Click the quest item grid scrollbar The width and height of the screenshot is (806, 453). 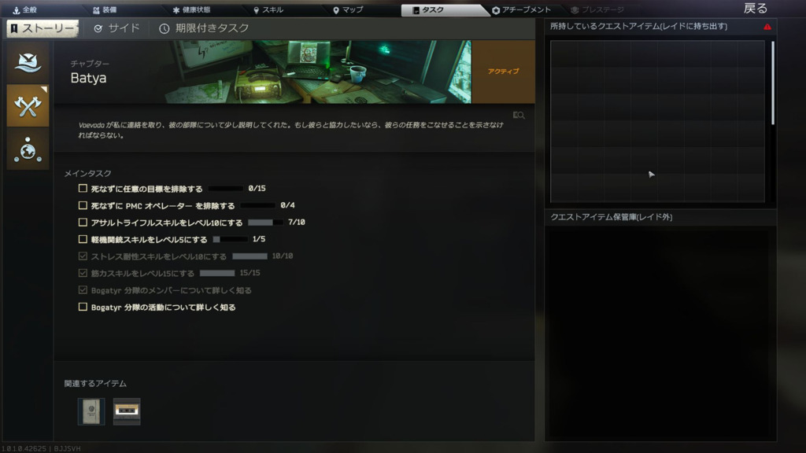(x=773, y=83)
